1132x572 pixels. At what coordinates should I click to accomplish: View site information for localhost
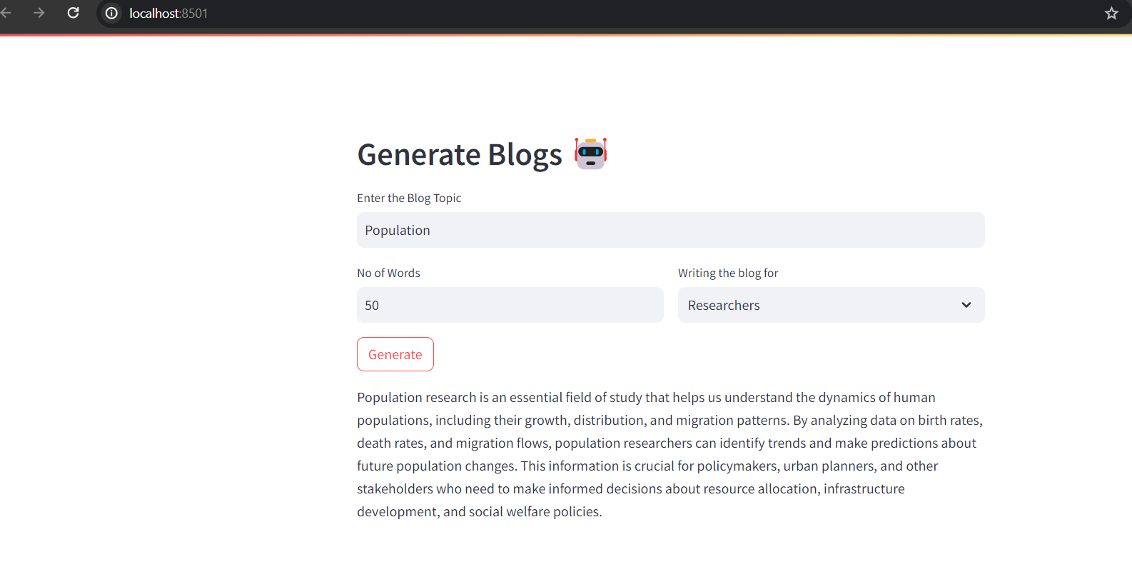[111, 13]
